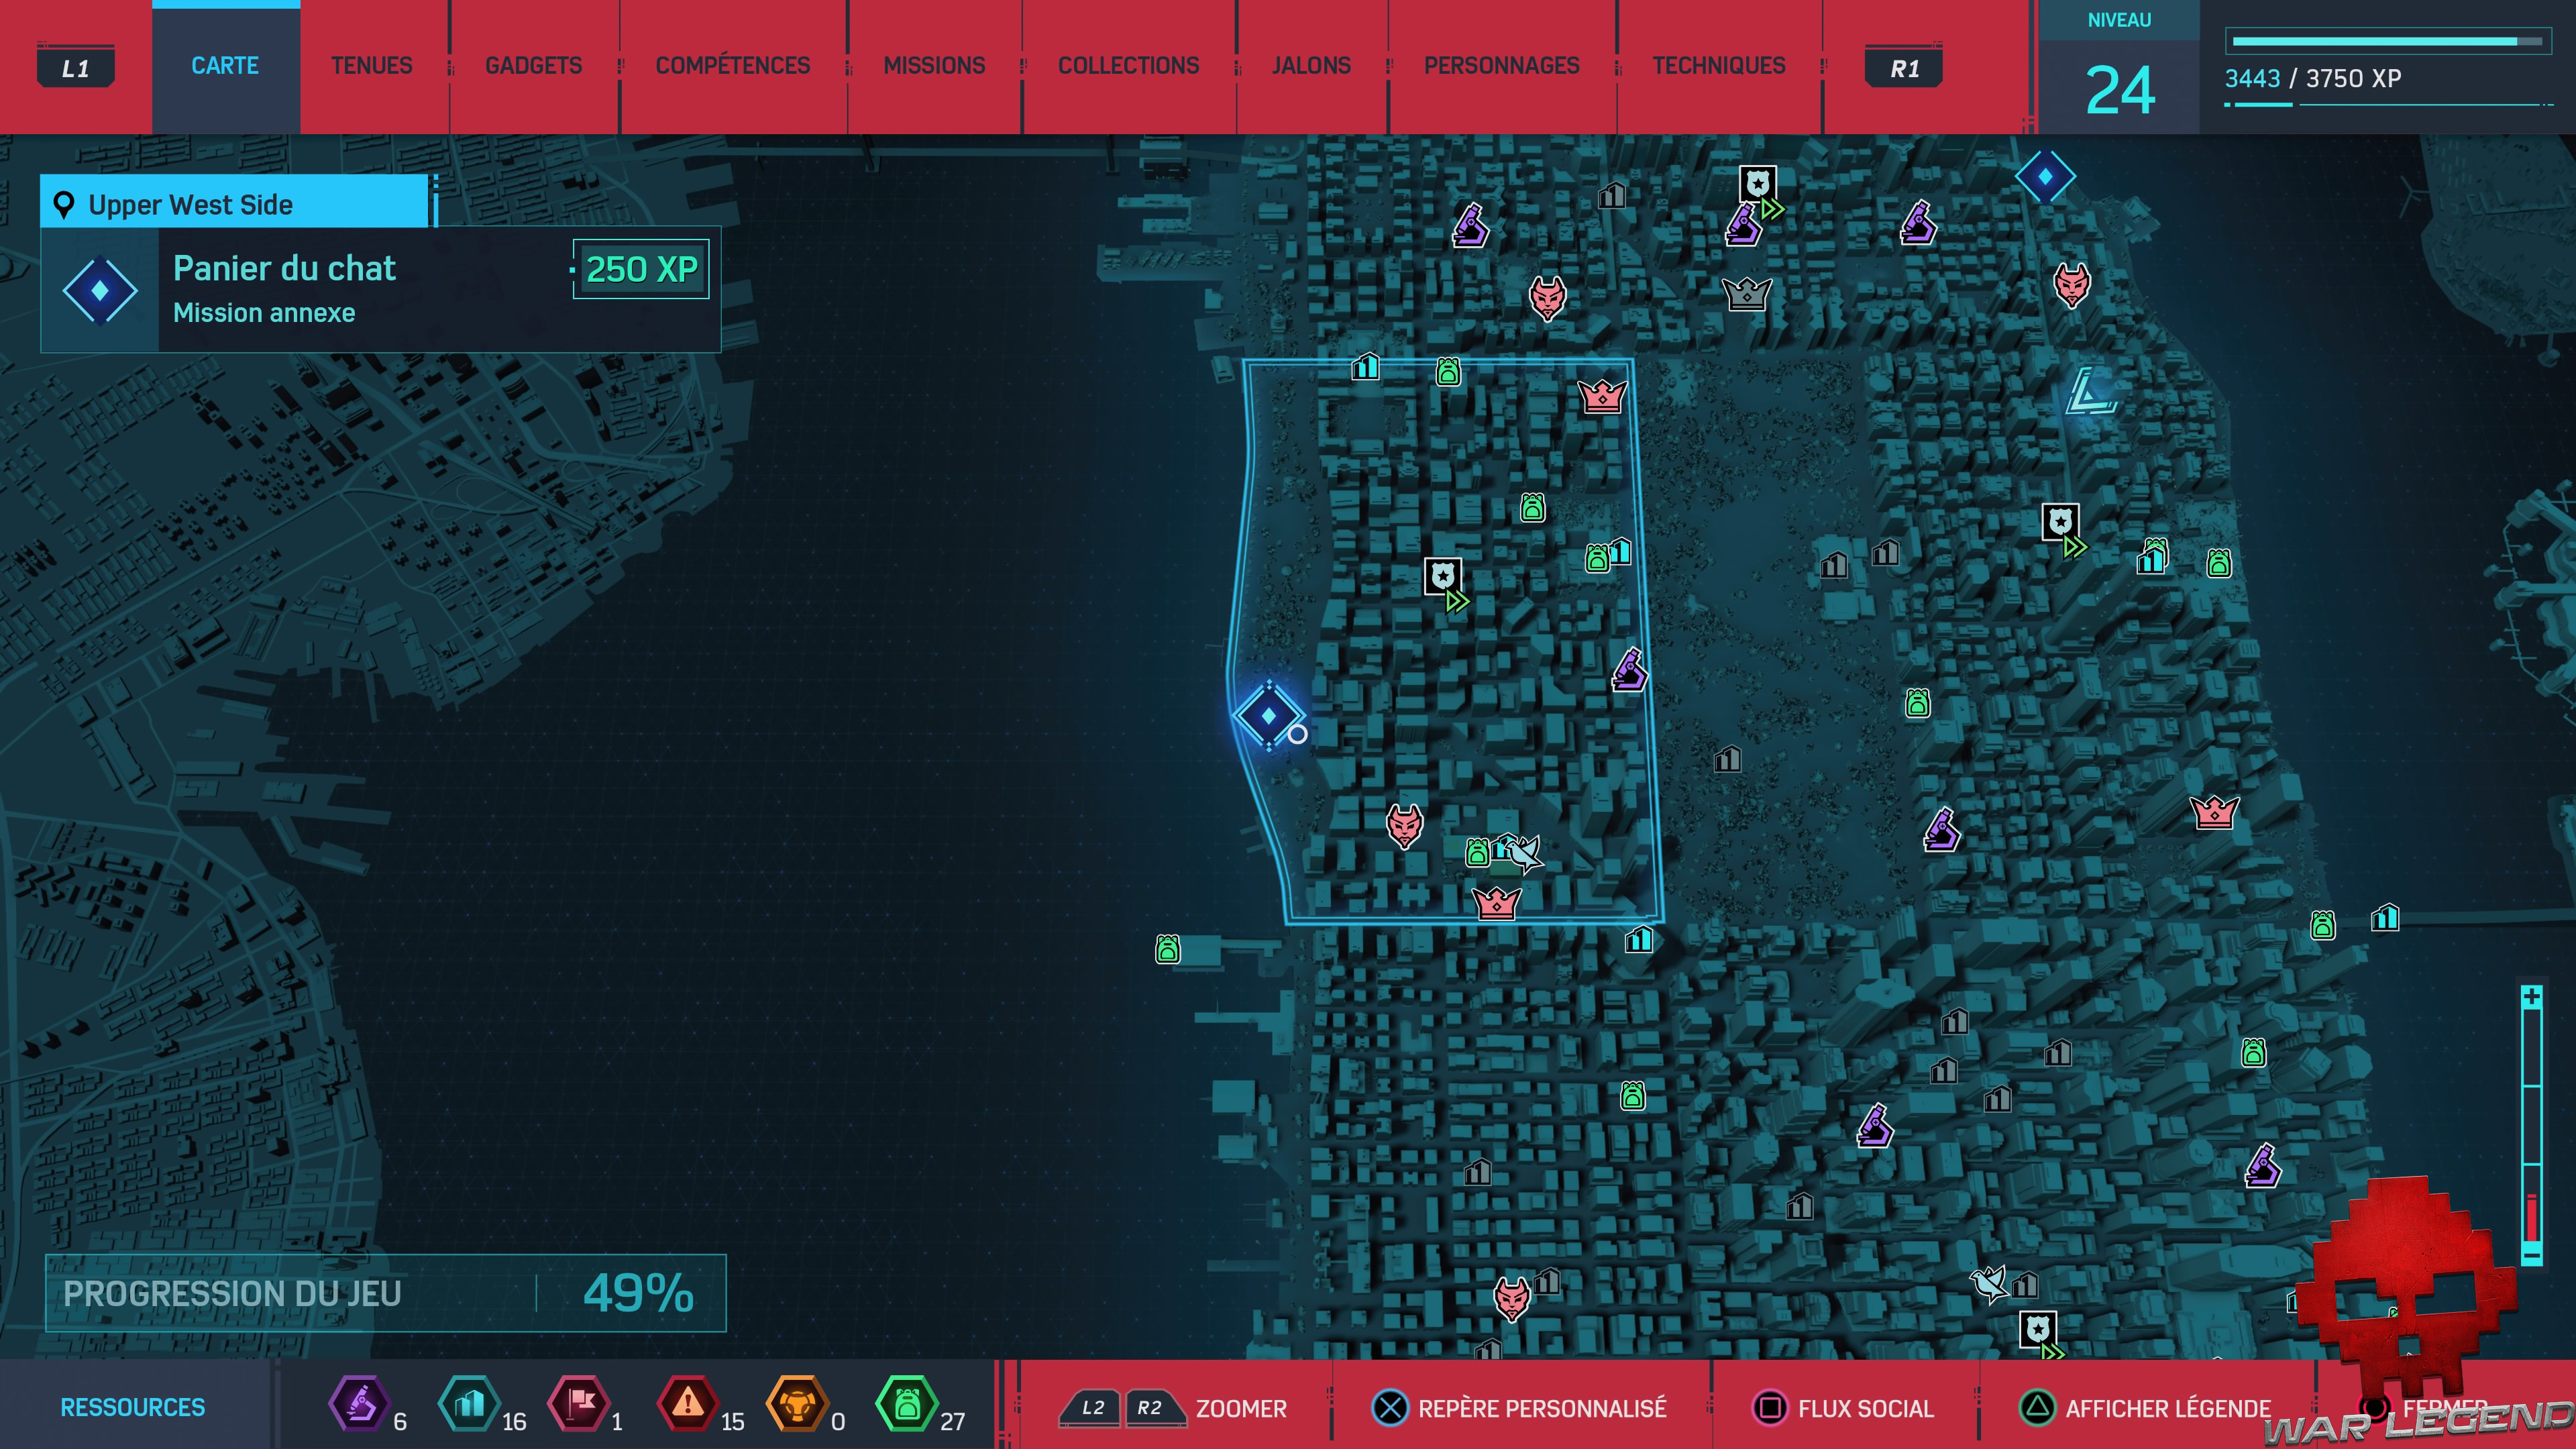Switch to the COLLECTIONS tab
2576x1449 pixels.
1127,66
